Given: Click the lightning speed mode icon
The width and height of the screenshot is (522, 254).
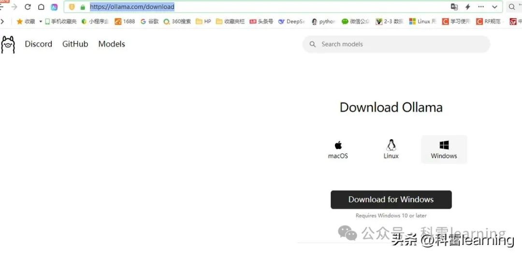Looking at the screenshot, I should (x=467, y=7).
